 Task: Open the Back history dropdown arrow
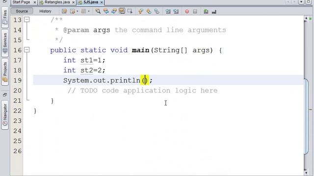[78, 11]
